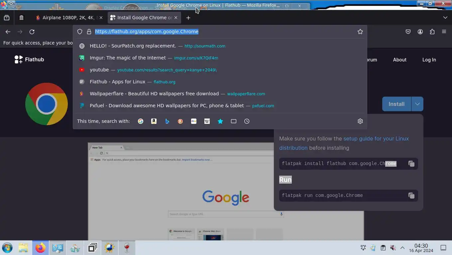452x255 pixels.
Task: Open Save to Pocket icon
Action: click(408, 32)
